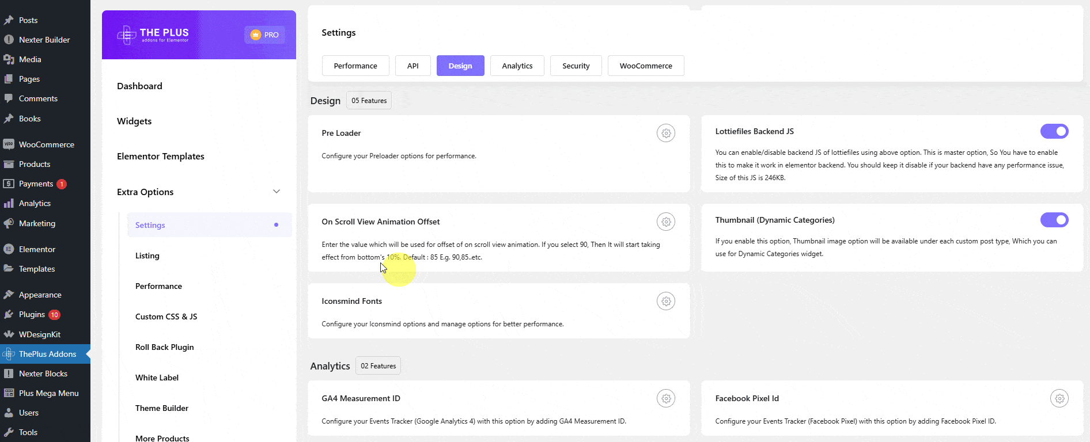Select the Design tab

click(460, 66)
